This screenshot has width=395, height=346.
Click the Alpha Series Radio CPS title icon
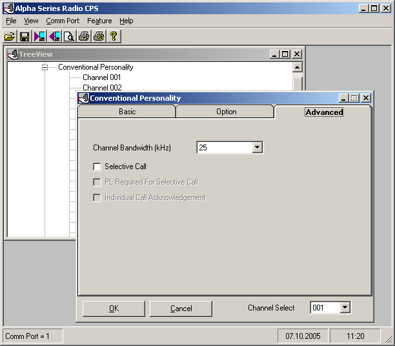coord(9,8)
